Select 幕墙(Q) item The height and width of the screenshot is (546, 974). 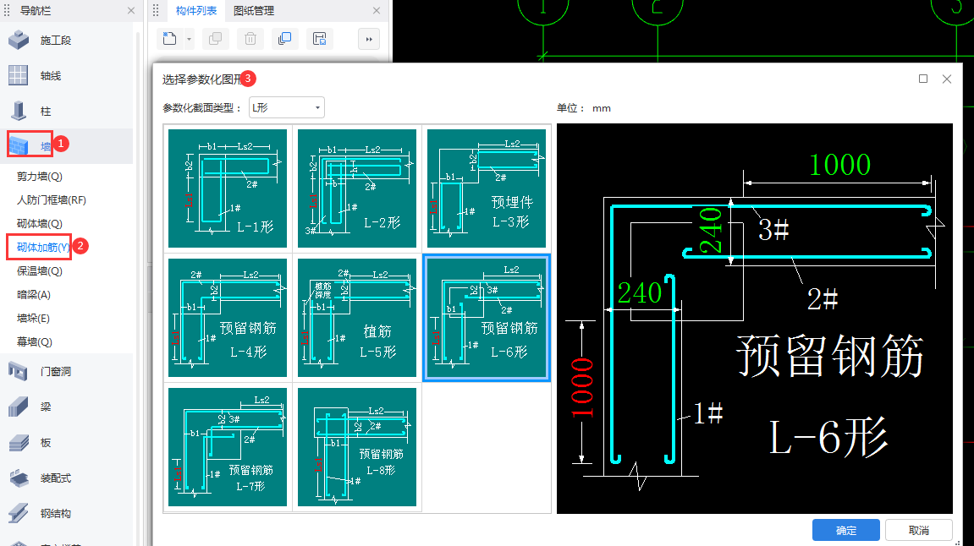pos(34,341)
